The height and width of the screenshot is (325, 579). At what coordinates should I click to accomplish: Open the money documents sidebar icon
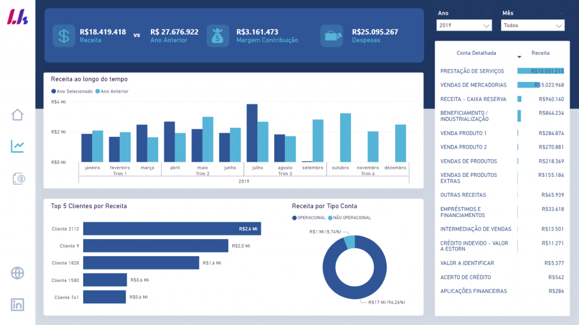click(x=18, y=179)
